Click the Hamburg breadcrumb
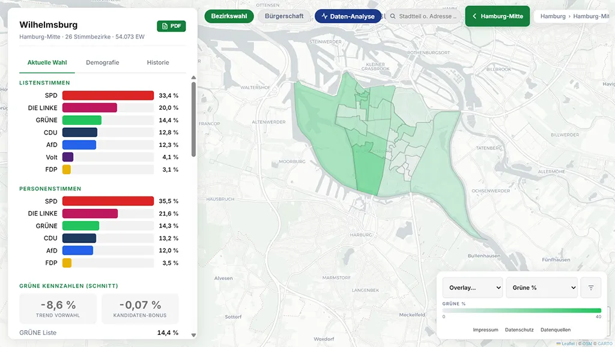 (553, 16)
